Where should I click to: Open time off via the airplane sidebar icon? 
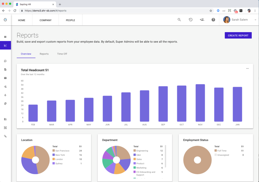(5, 95)
